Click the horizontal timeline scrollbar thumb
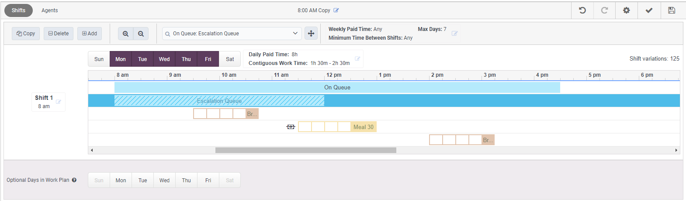 click(305, 150)
